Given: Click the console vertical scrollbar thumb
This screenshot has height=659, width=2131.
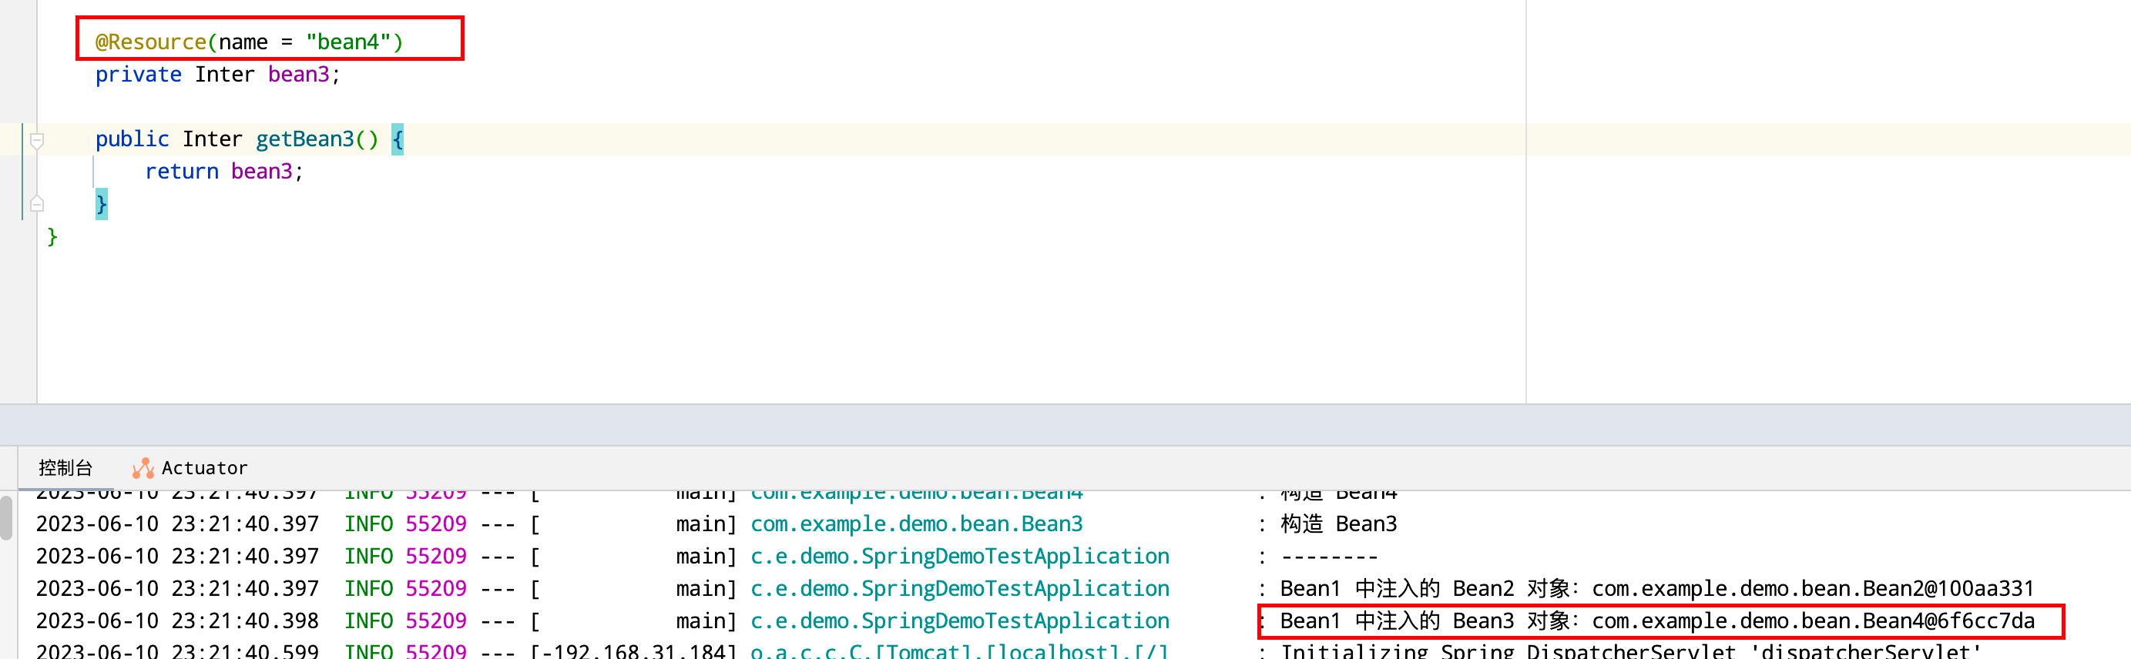Looking at the screenshot, I should 6,517.
